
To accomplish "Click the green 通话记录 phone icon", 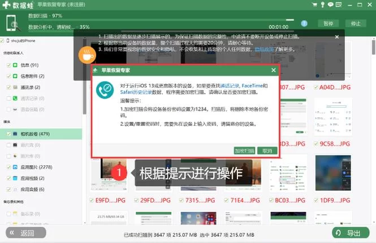I will click(15, 98).
